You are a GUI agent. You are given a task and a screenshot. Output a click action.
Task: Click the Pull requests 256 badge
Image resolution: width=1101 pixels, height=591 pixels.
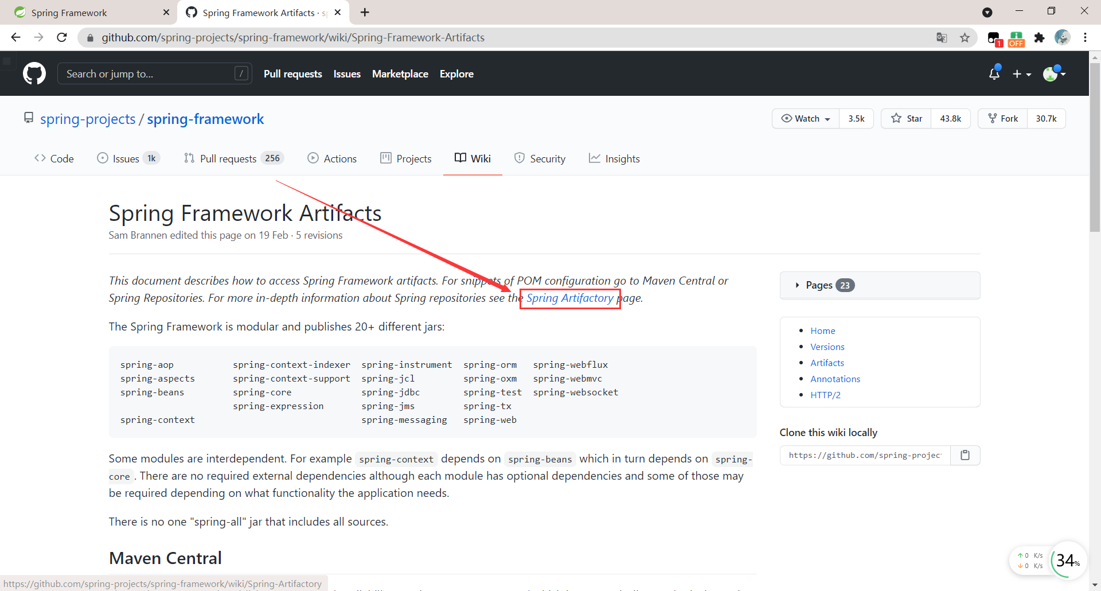[272, 158]
